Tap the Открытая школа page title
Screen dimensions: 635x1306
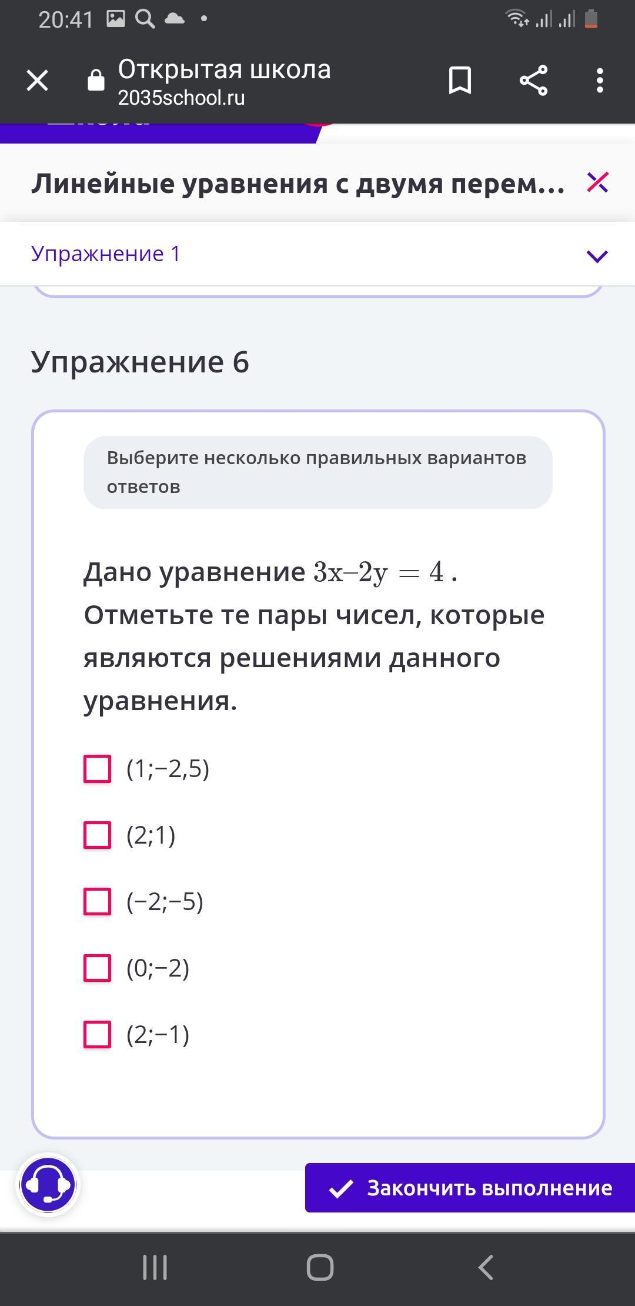coord(224,69)
